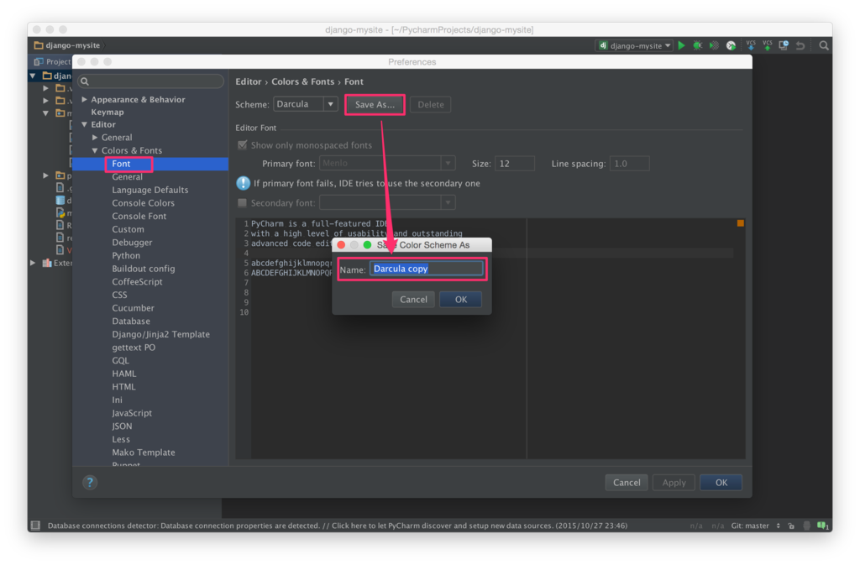Click the blue info icon beside font hint
Screen dimensions: 860x565
click(x=243, y=183)
